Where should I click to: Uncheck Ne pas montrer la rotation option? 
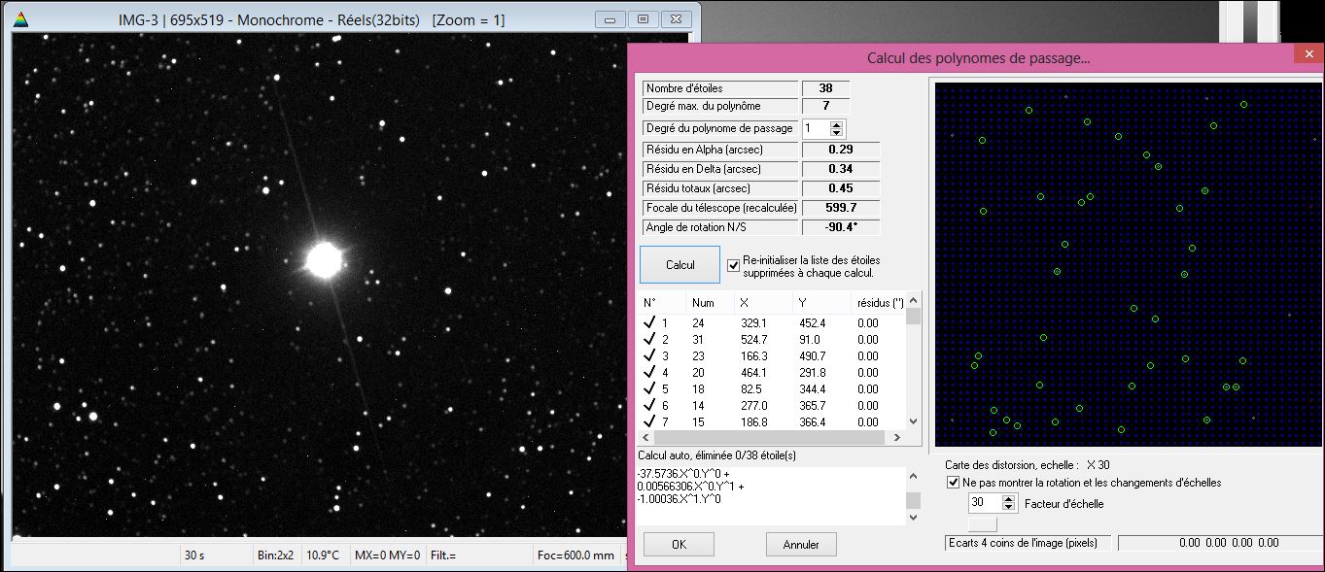[x=953, y=483]
